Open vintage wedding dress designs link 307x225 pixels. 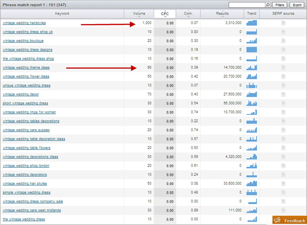28,49
